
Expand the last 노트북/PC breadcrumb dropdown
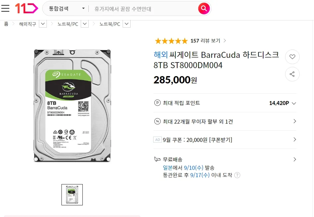click(127, 24)
